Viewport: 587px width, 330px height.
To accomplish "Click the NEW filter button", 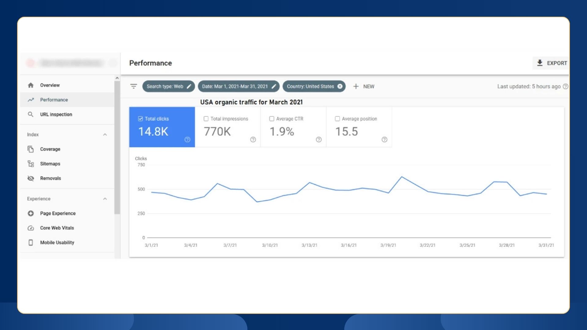I will (364, 86).
